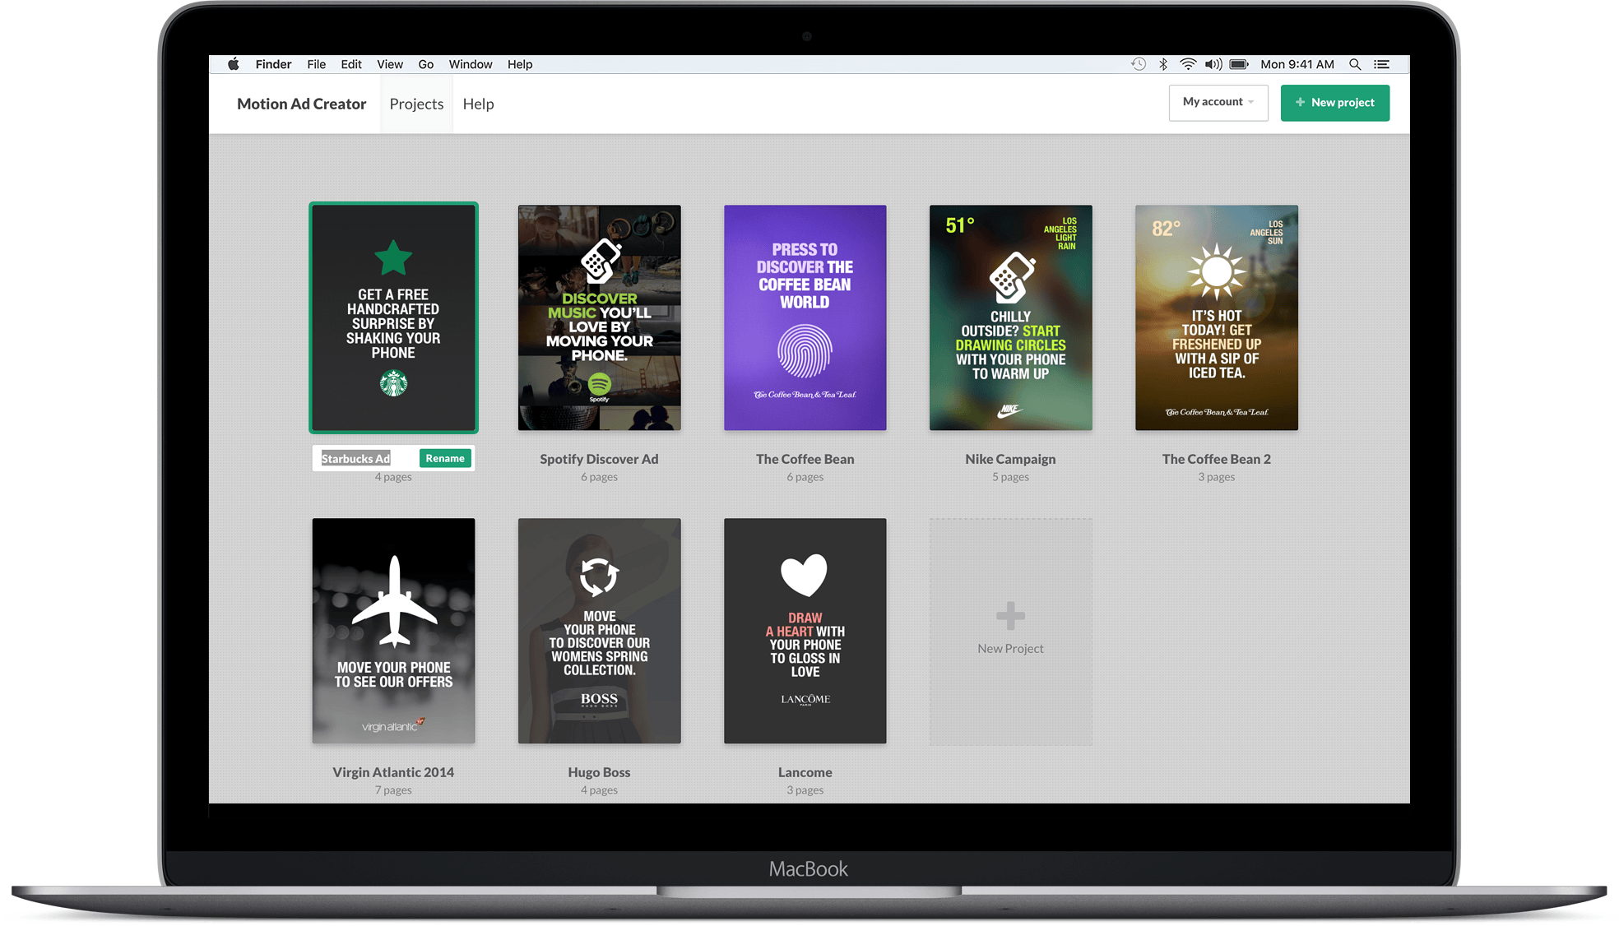Screen dimensions: 1619x926
Task: Open the Starbucks Ad project thumbnail
Action: tap(393, 317)
